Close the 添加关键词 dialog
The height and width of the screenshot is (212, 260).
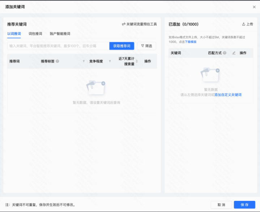[x=254, y=7]
